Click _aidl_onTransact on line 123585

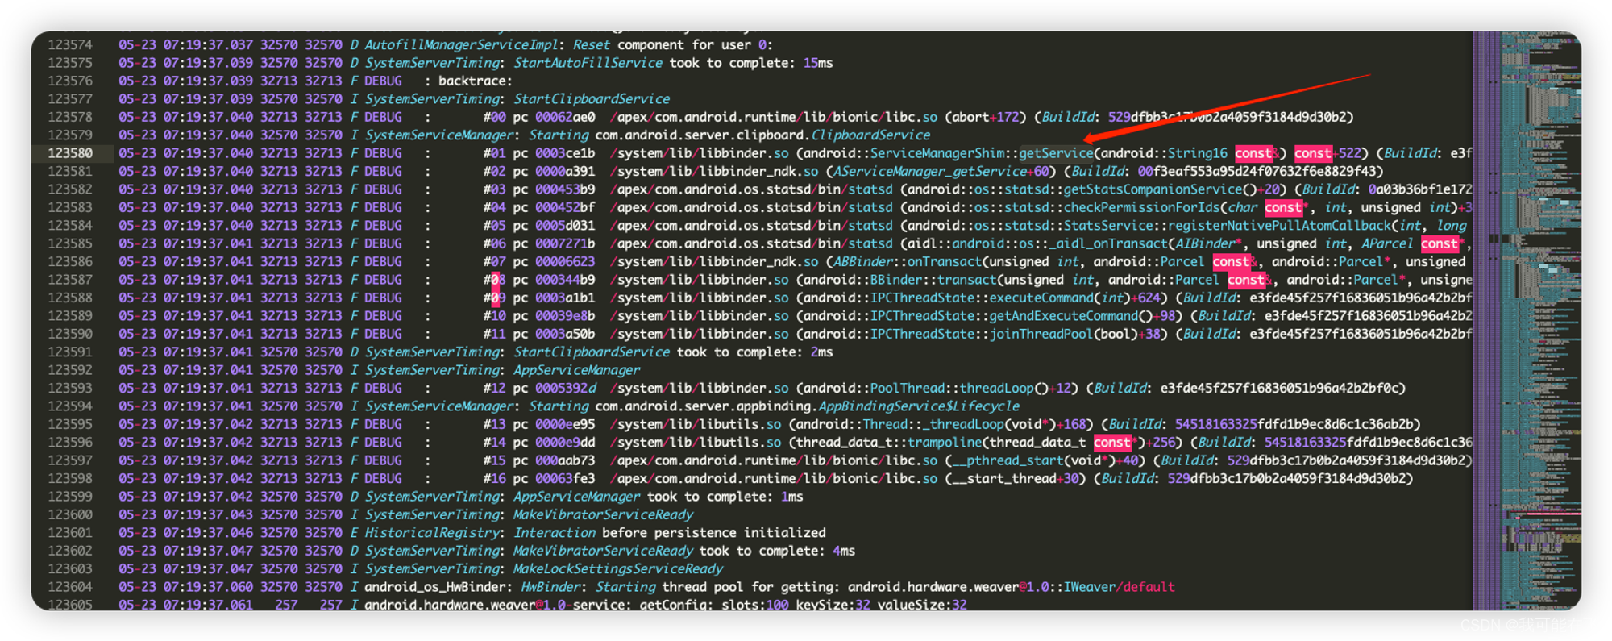[1108, 243]
